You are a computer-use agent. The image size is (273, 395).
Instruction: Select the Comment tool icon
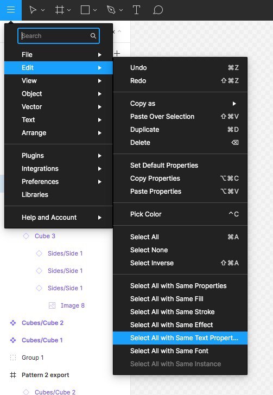click(158, 10)
